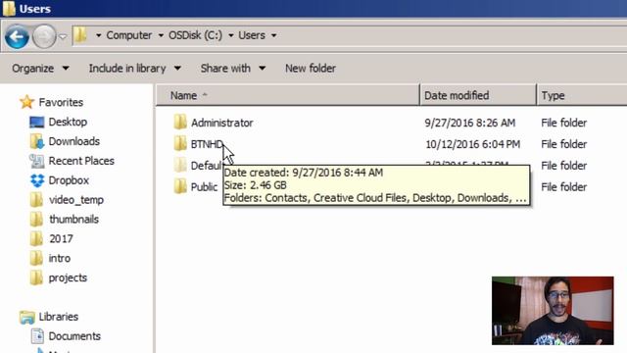The image size is (627, 353).
Task: Click the BTNHD folder name
Action: pyautogui.click(x=207, y=144)
